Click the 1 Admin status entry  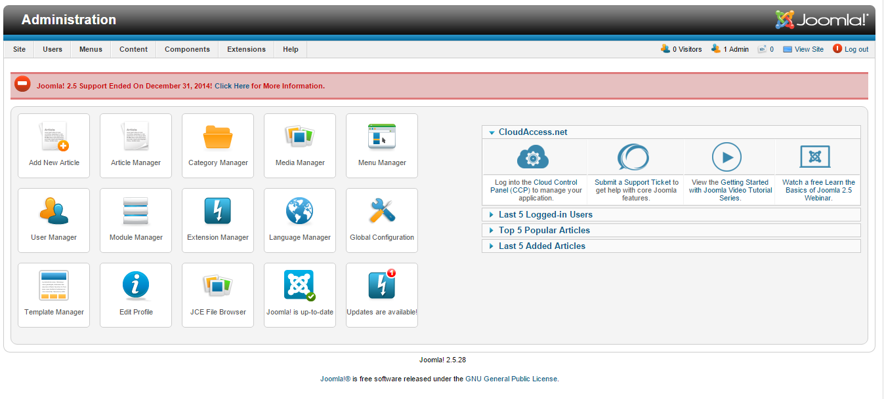click(x=730, y=49)
